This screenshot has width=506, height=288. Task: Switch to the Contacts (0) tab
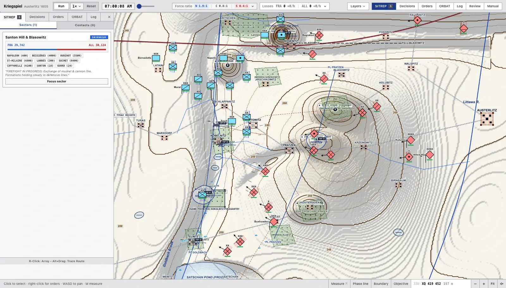[x=85, y=25]
